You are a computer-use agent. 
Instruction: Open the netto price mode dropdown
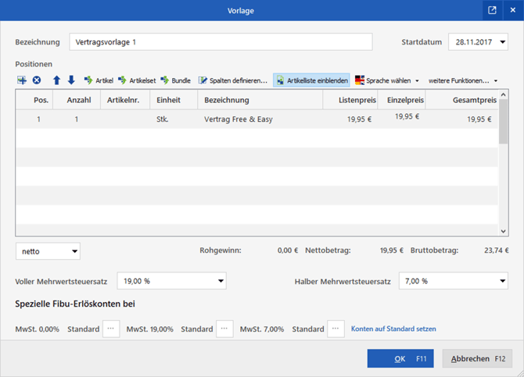[x=48, y=251]
